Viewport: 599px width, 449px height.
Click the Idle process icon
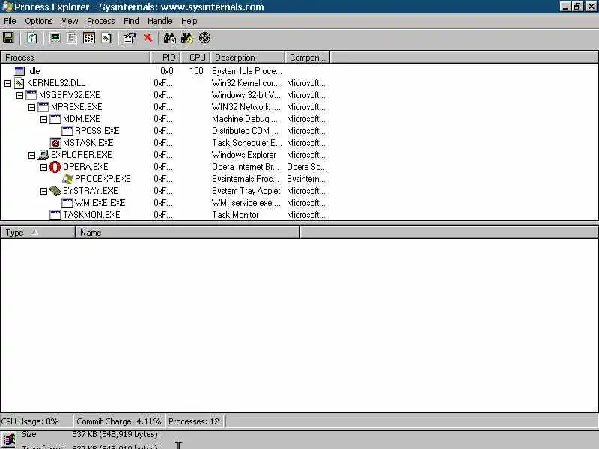[x=19, y=71]
